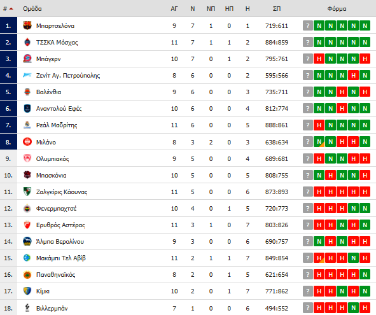Click the Olympiacos team crest icon

[27, 158]
